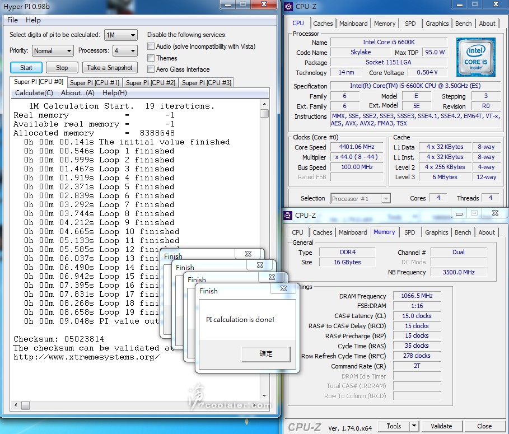
Task: Open About tab in top CPU-Z window
Action: point(487,24)
